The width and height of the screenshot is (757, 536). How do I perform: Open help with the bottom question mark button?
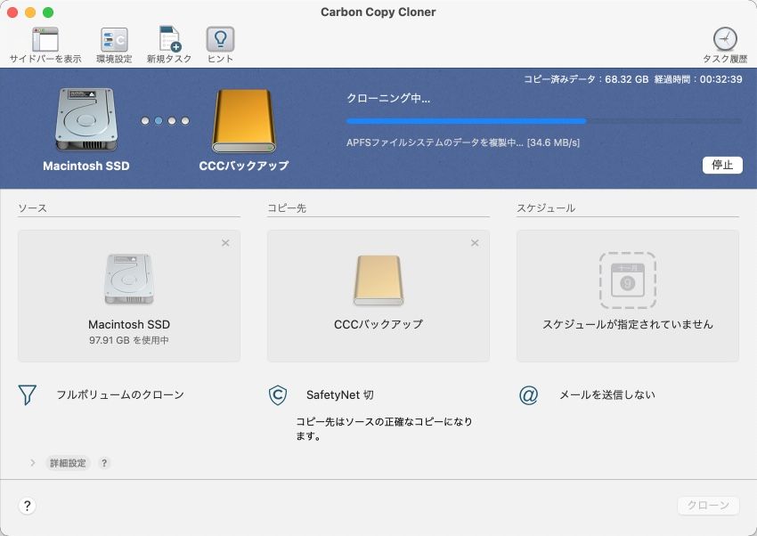coord(27,506)
